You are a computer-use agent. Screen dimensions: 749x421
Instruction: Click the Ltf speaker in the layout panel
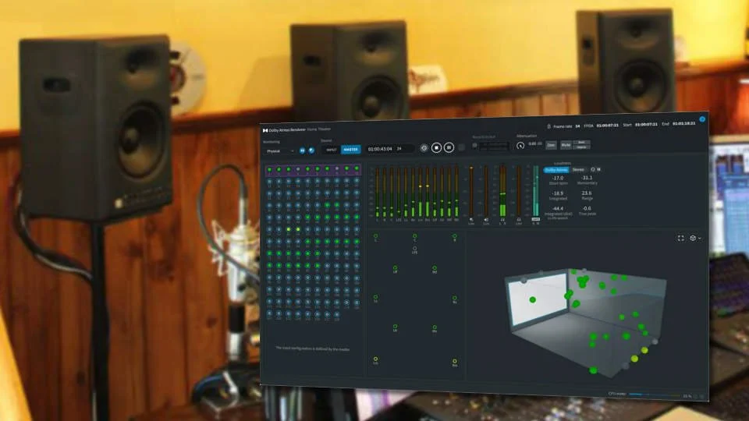395,269
